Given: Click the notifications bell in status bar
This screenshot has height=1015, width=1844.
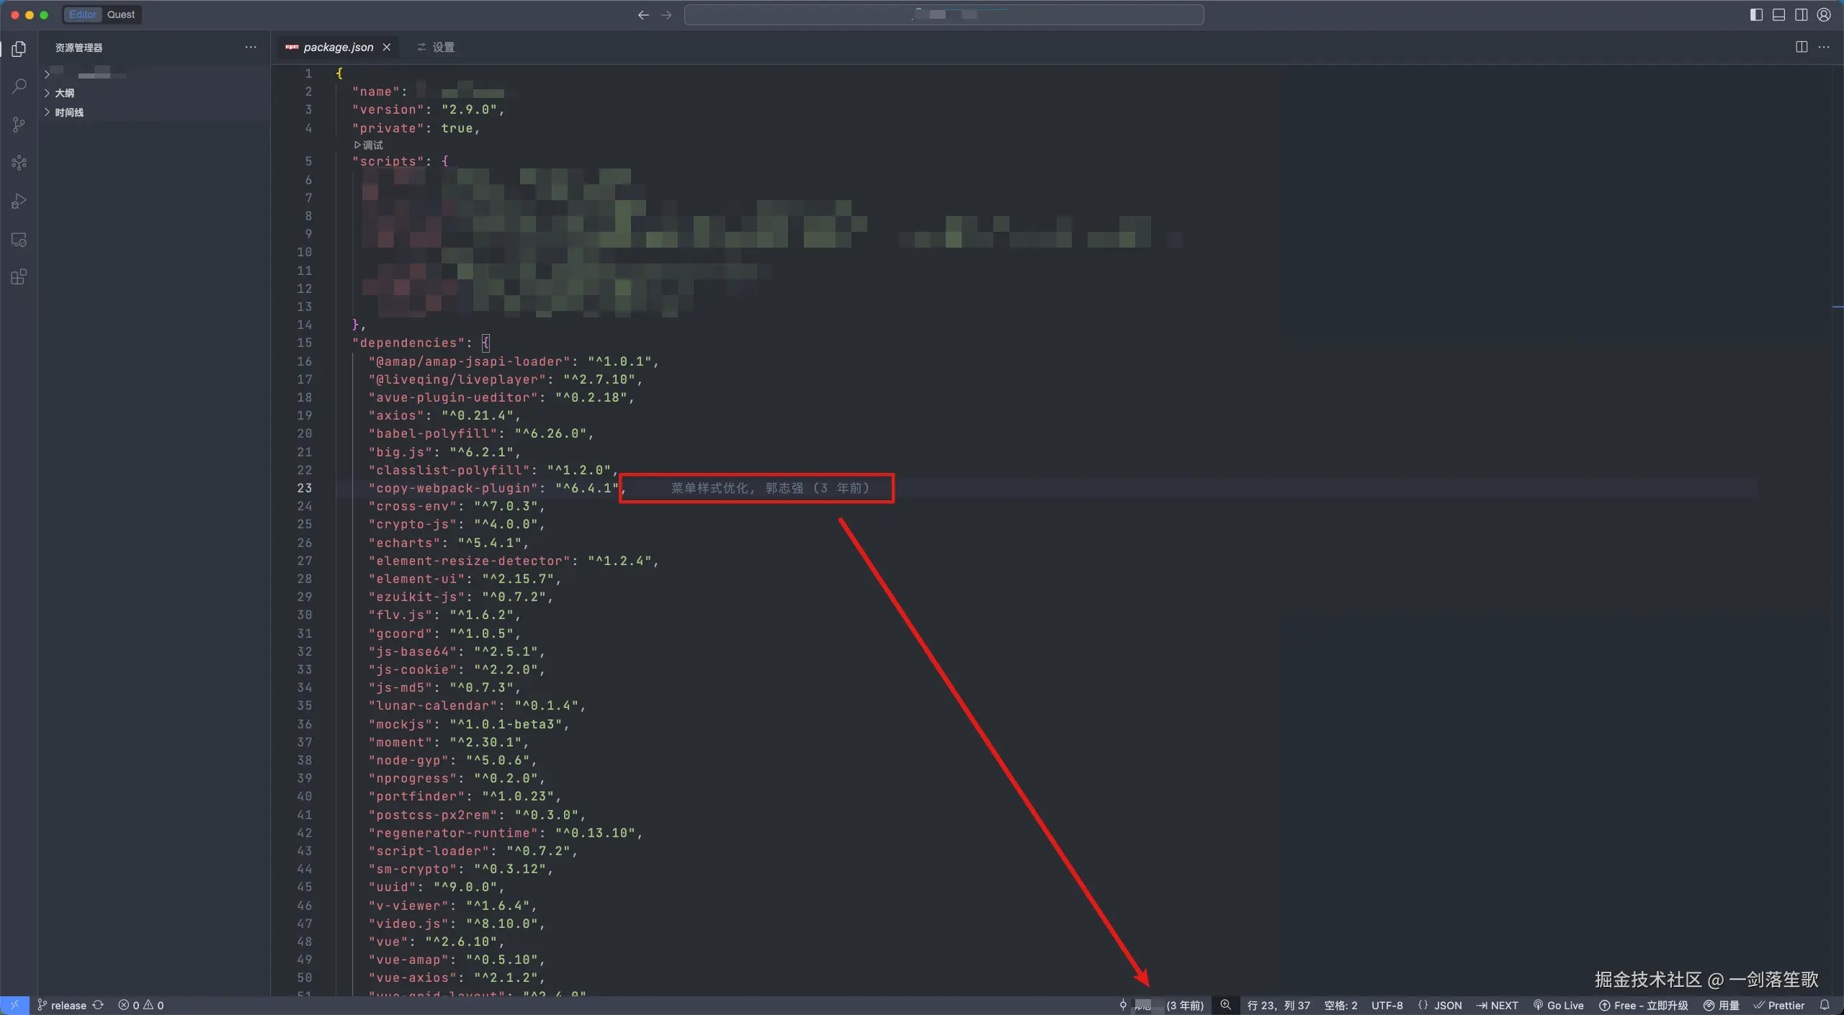Looking at the screenshot, I should point(1825,1005).
